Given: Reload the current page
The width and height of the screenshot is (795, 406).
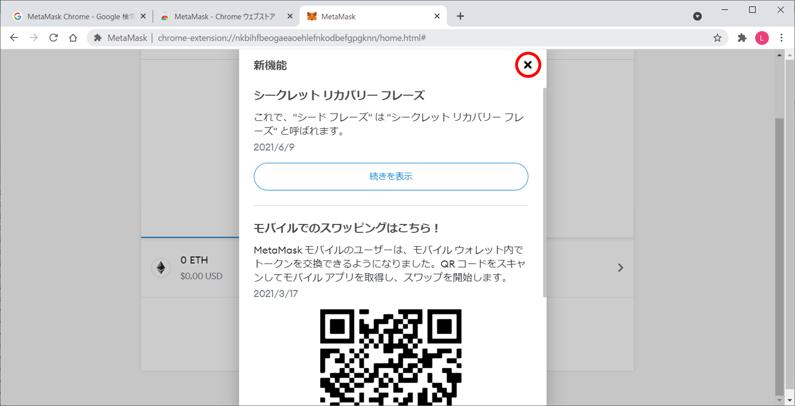Looking at the screenshot, I should [53, 38].
